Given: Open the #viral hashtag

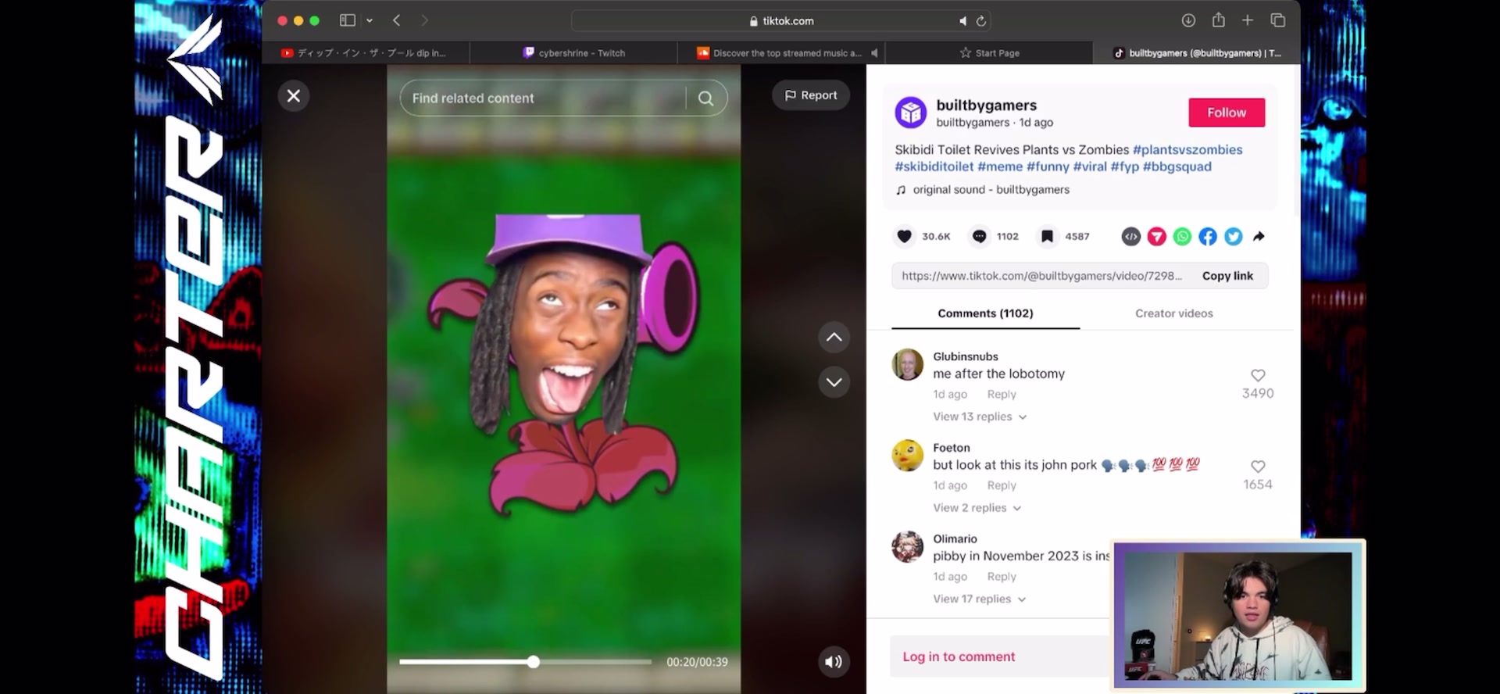Looking at the screenshot, I should (x=1090, y=166).
